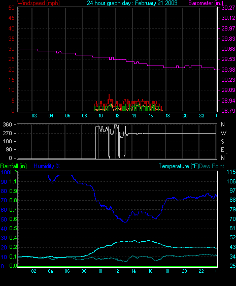Select the 180 wind direction degree label
The height and width of the screenshot is (286, 236).
pyautogui.click(x=7, y=141)
